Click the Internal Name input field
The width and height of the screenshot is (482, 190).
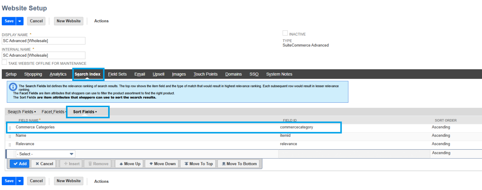click(x=44, y=55)
